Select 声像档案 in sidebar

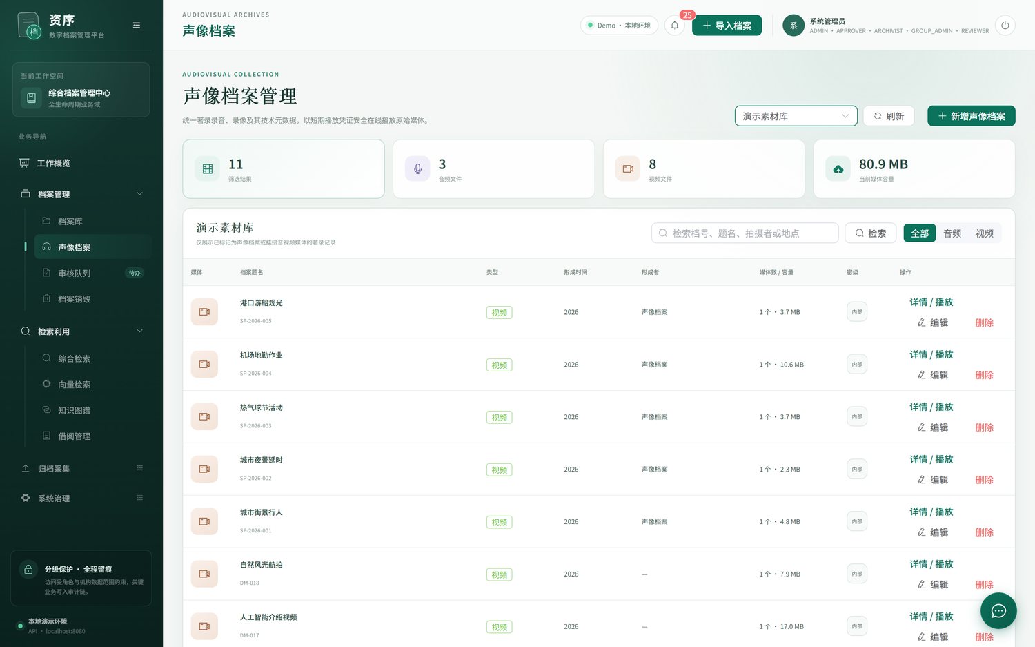(92, 247)
